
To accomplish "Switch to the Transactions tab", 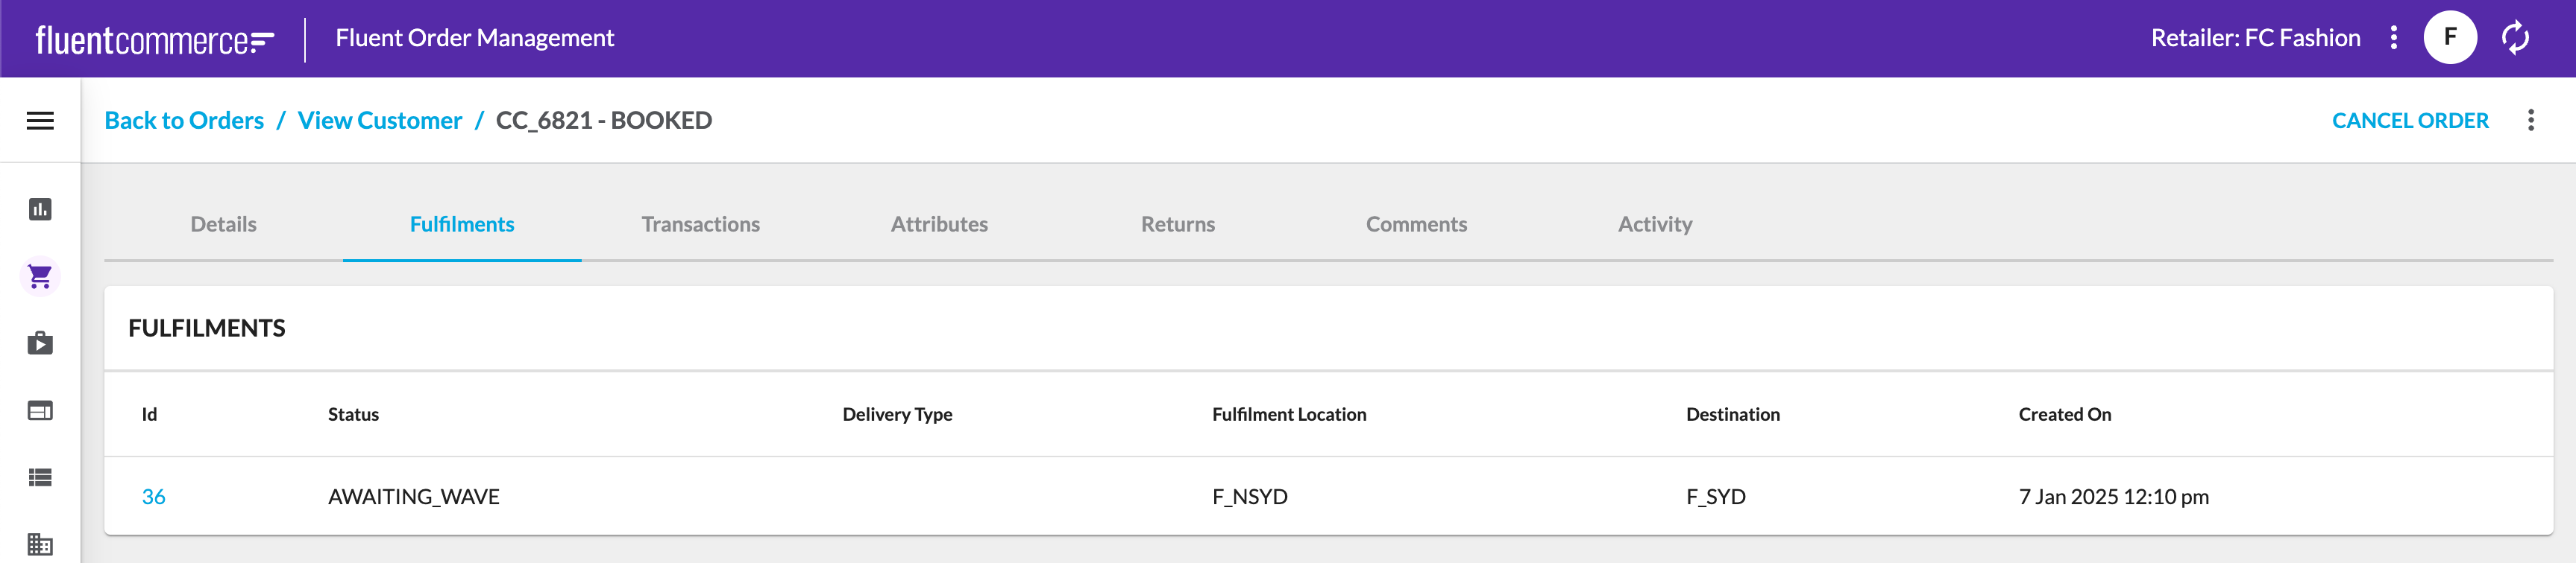I will tap(701, 223).
